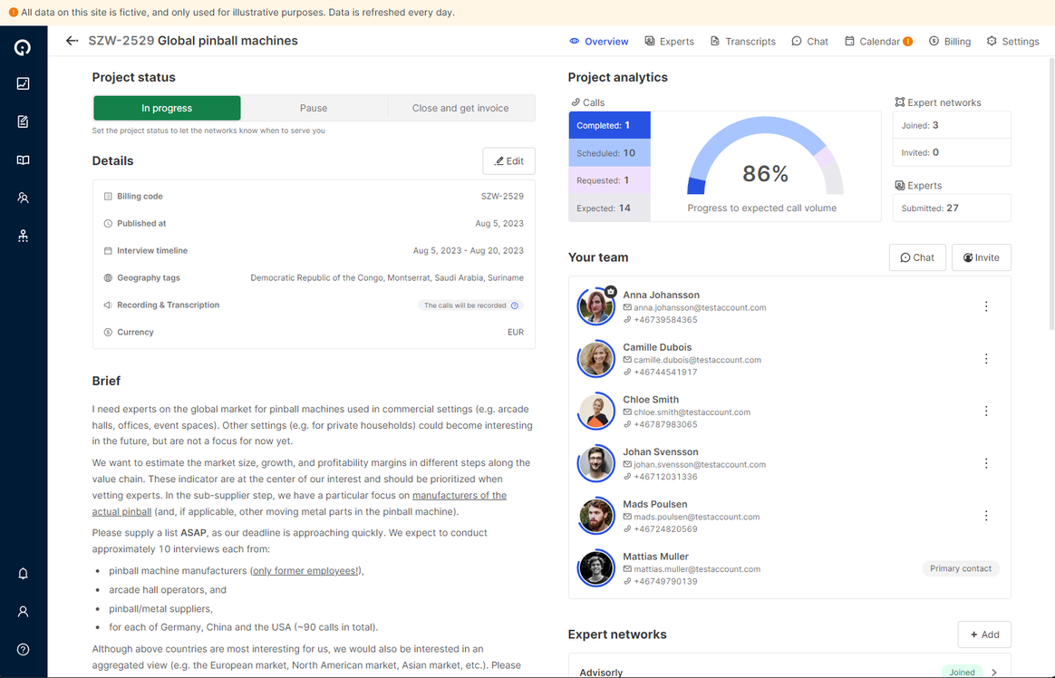Select Close and get invoice status
The width and height of the screenshot is (1055, 678).
click(461, 108)
